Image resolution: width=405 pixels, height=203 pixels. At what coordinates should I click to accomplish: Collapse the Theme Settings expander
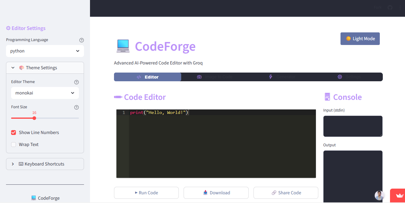point(45,68)
